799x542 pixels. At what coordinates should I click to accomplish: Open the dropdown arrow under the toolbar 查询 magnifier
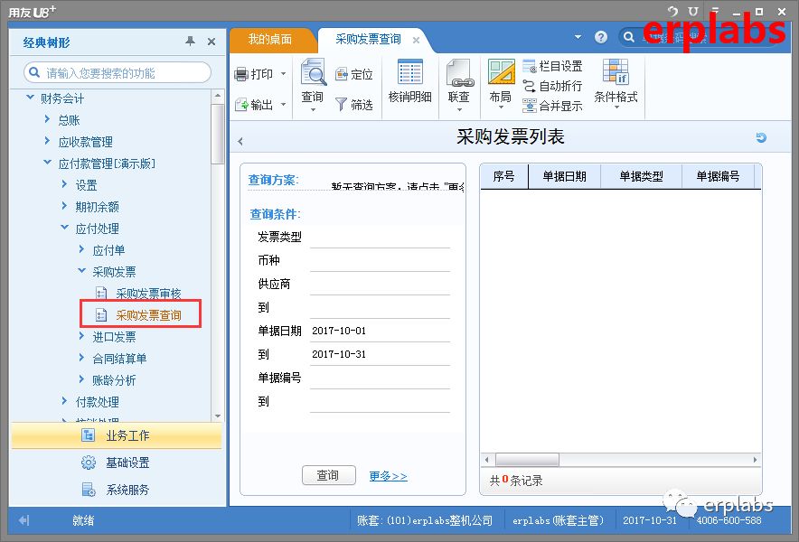click(x=313, y=110)
